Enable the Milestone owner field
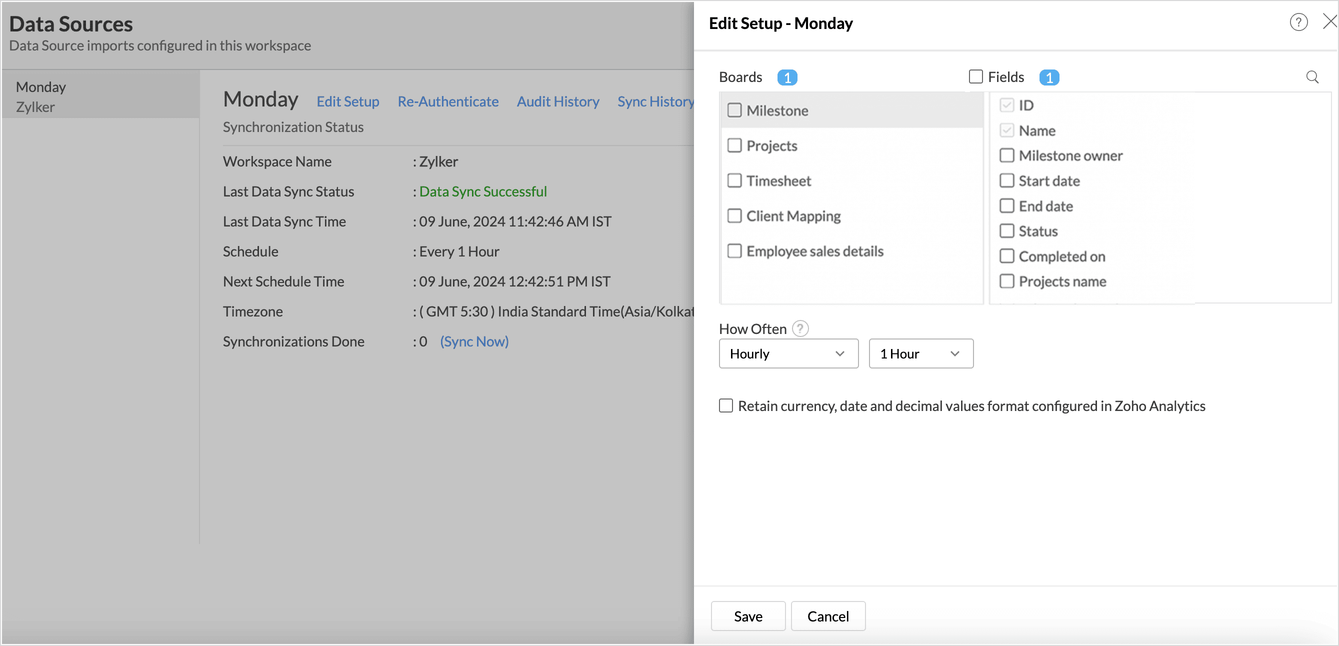Screen dimensions: 1339x646 click(x=1007, y=155)
